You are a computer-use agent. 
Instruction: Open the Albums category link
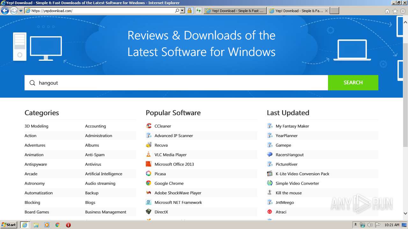point(92,145)
